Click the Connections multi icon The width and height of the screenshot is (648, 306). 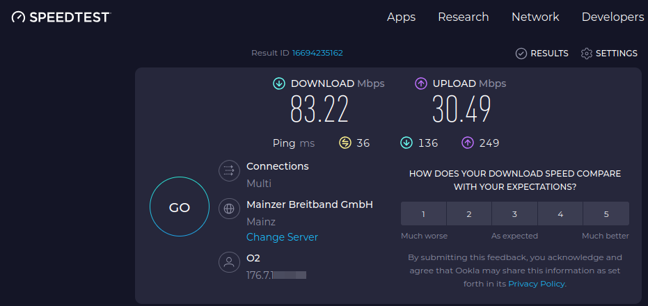(x=228, y=170)
